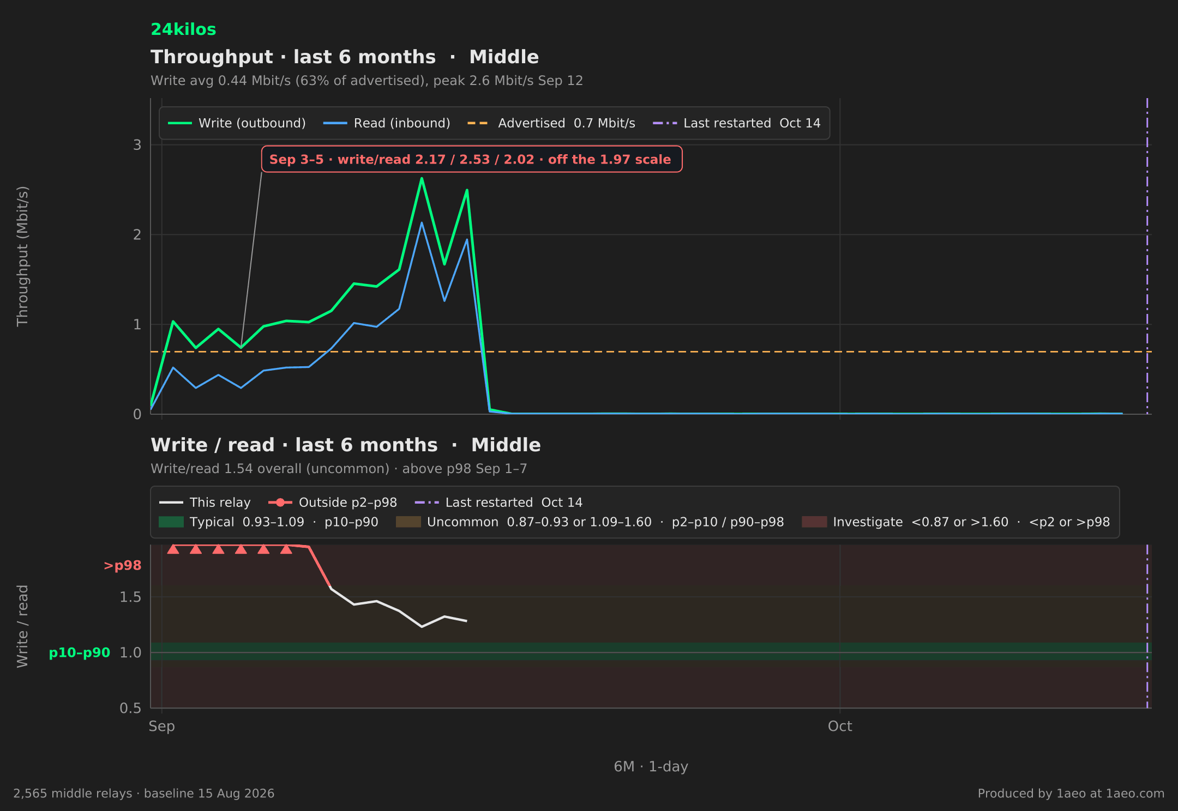The width and height of the screenshot is (1178, 811).
Task: Click the Write (outbound) legend entry
Action: tap(237, 123)
